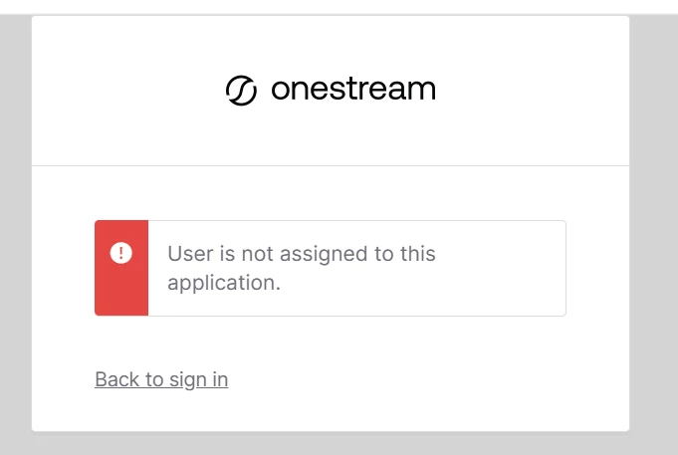Click "sign in" at the end of the link
678x455 pixels.
[199, 380]
